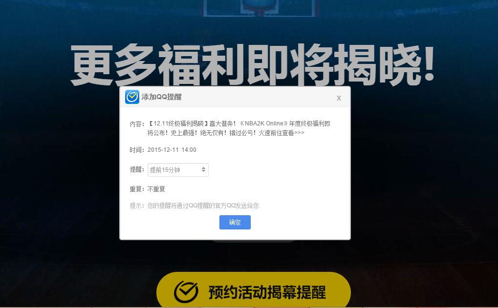Click the grey 提示 hint message
Screen dimensions: 498x308
pos(194,206)
